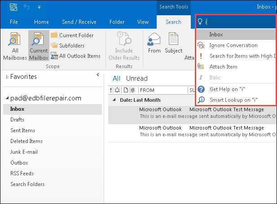Click the Tell Me lightbulb icon
The width and height of the screenshot is (277, 204).
(200, 22)
